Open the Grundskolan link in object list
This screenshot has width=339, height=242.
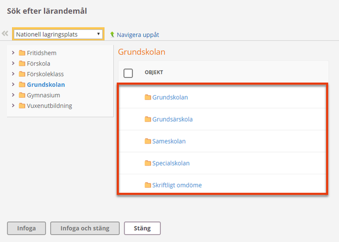170,97
